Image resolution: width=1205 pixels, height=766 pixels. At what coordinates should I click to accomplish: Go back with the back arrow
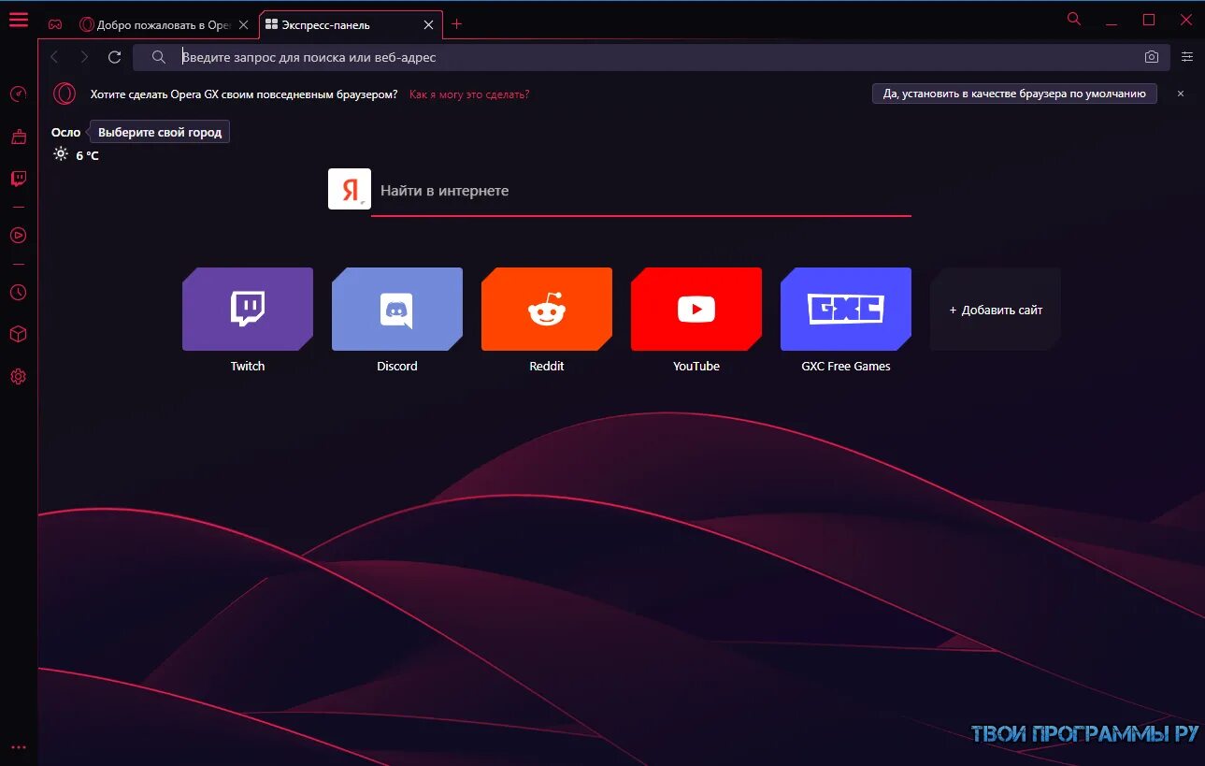pyautogui.click(x=54, y=57)
